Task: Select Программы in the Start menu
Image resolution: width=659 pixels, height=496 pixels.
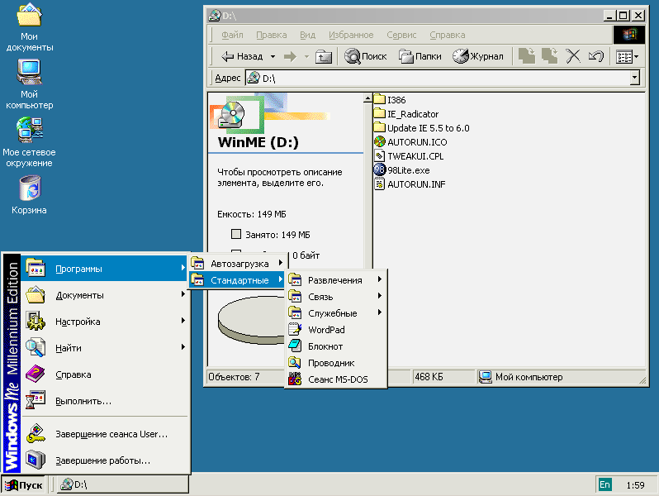Action: 105,269
